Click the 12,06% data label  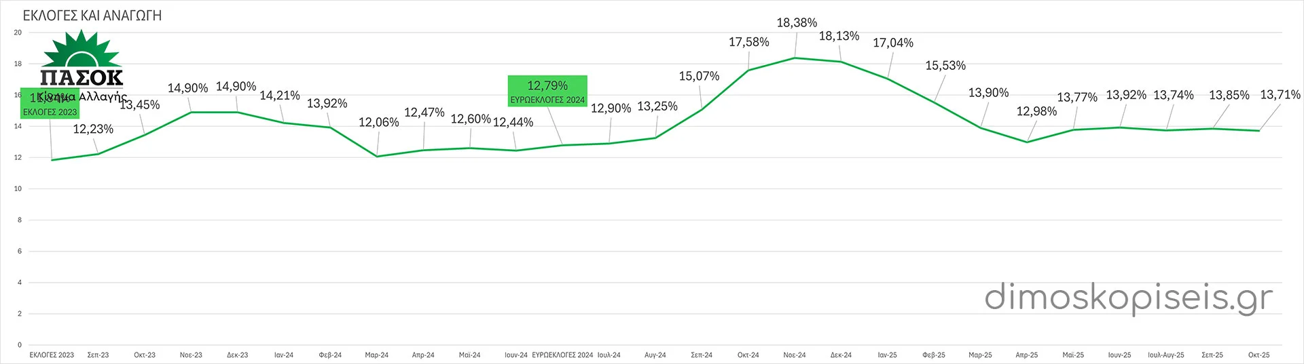(378, 123)
